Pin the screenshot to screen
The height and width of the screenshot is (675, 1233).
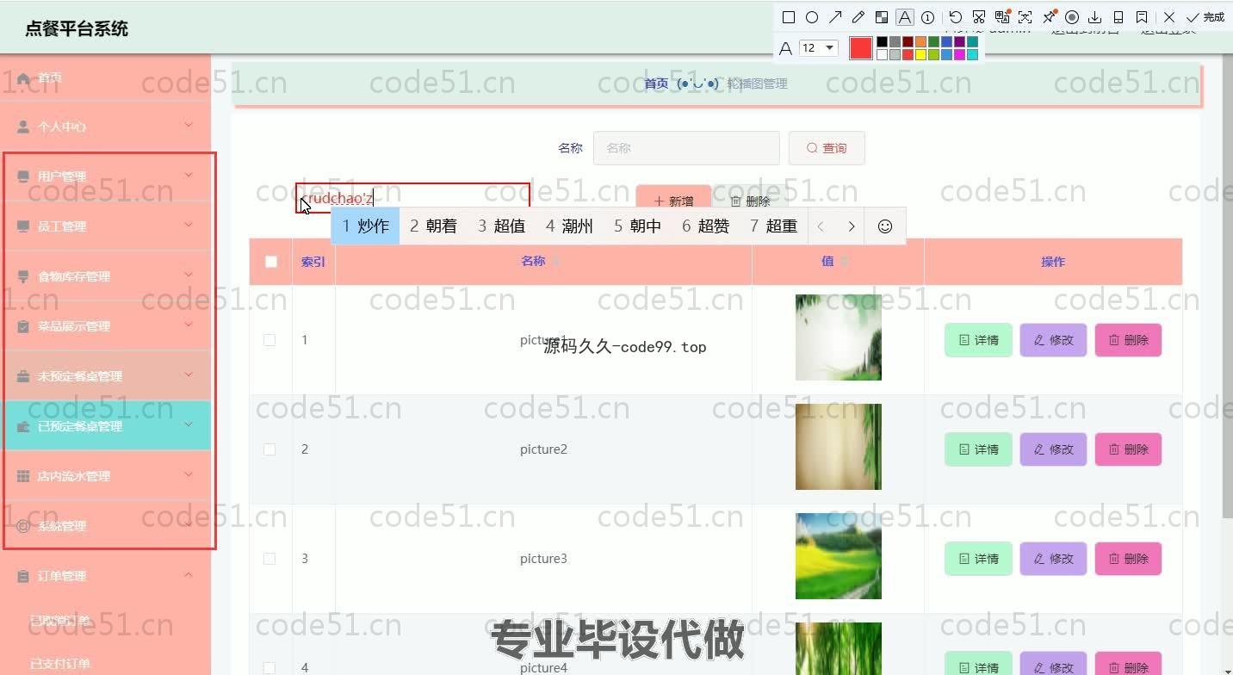1049,17
